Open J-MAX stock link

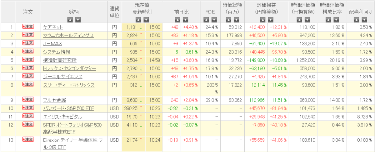52,44
